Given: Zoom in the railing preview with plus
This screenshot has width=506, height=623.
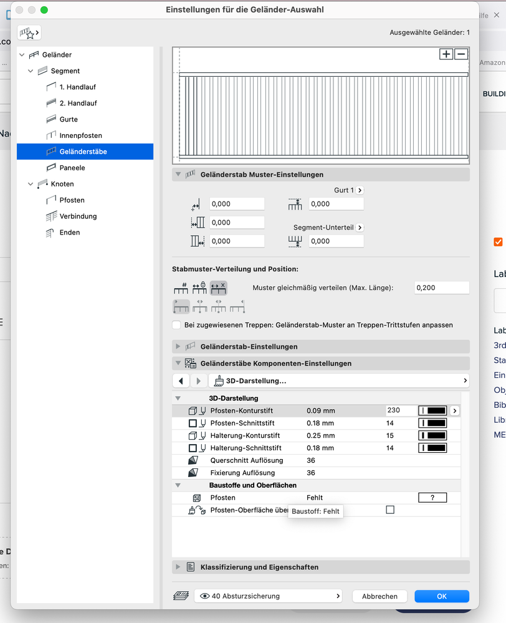Looking at the screenshot, I should click(446, 54).
